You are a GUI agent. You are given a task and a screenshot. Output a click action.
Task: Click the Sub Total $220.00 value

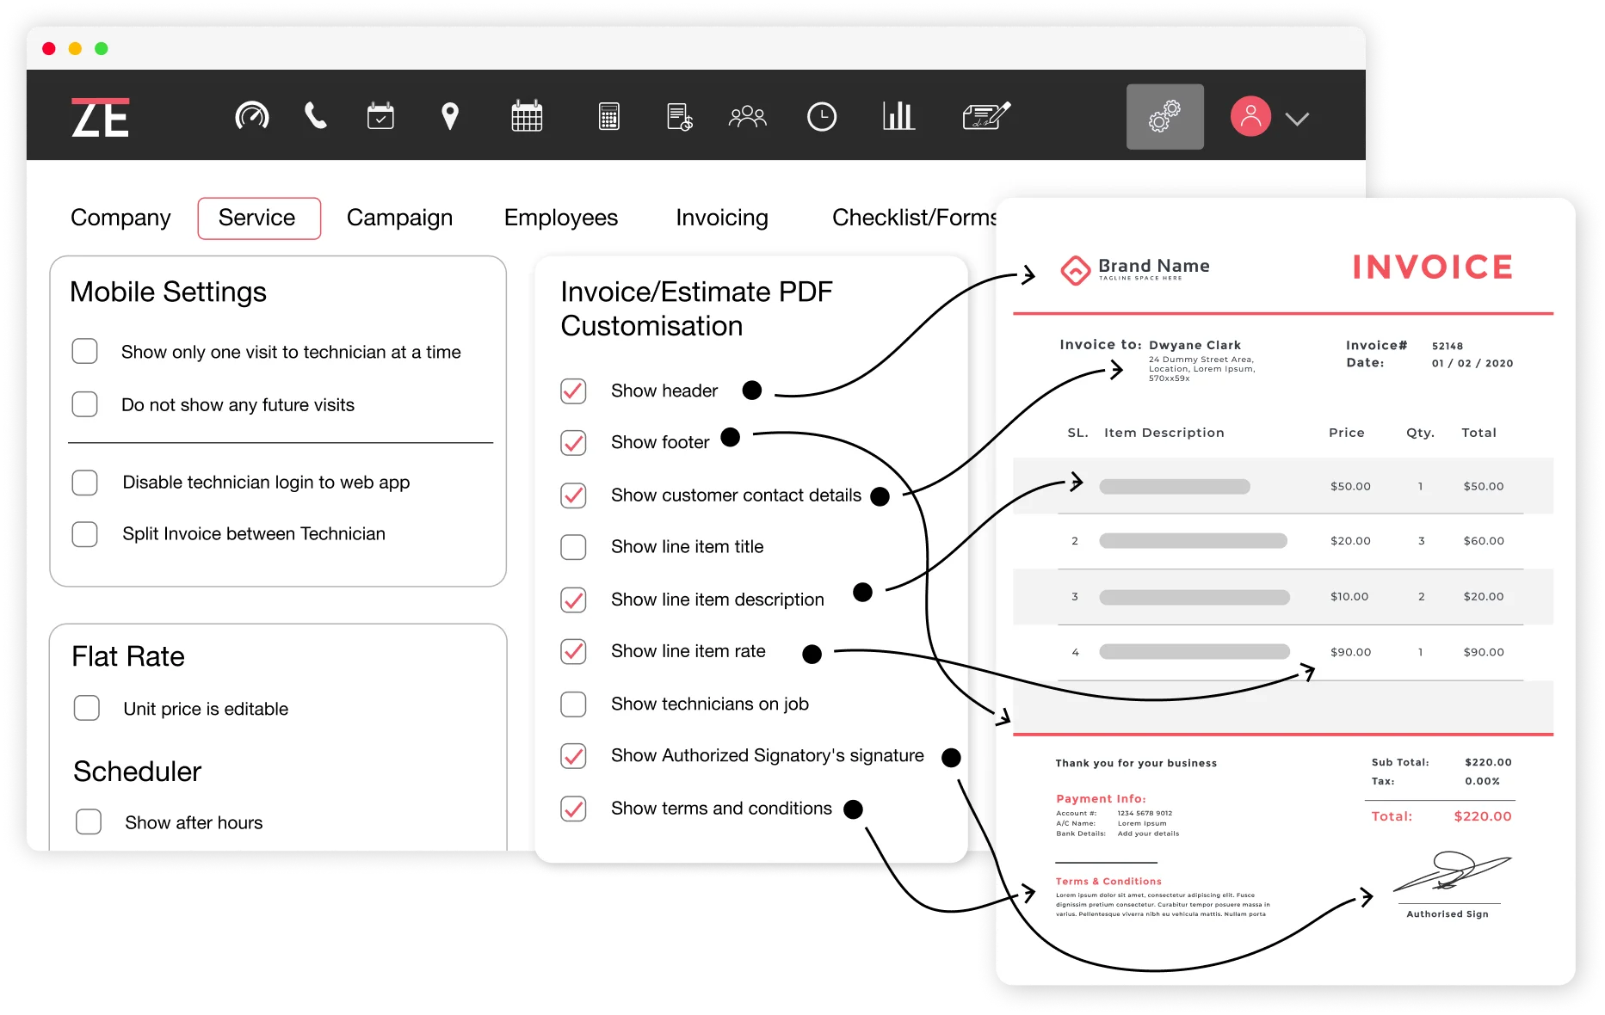pyautogui.click(x=1488, y=762)
